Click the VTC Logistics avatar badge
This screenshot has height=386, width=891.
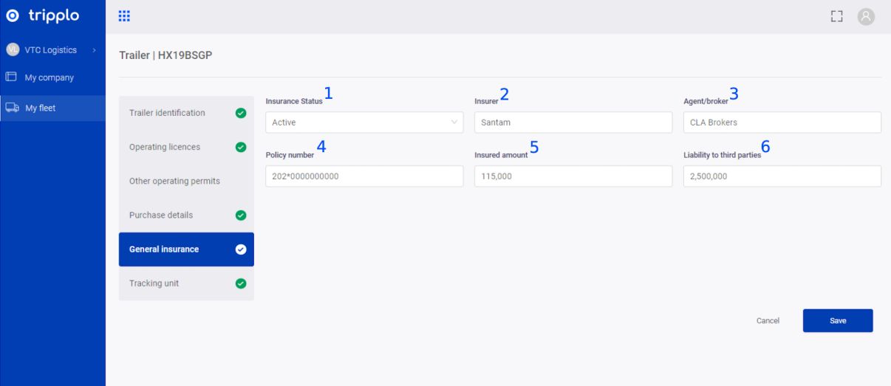click(11, 50)
